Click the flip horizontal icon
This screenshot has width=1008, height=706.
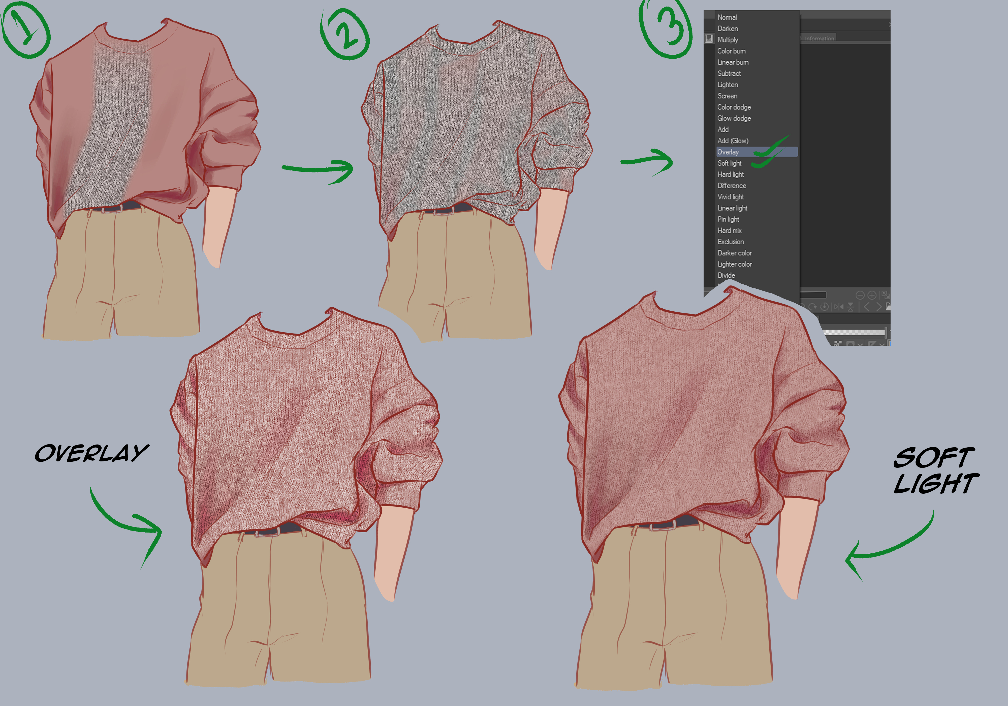pos(839,307)
